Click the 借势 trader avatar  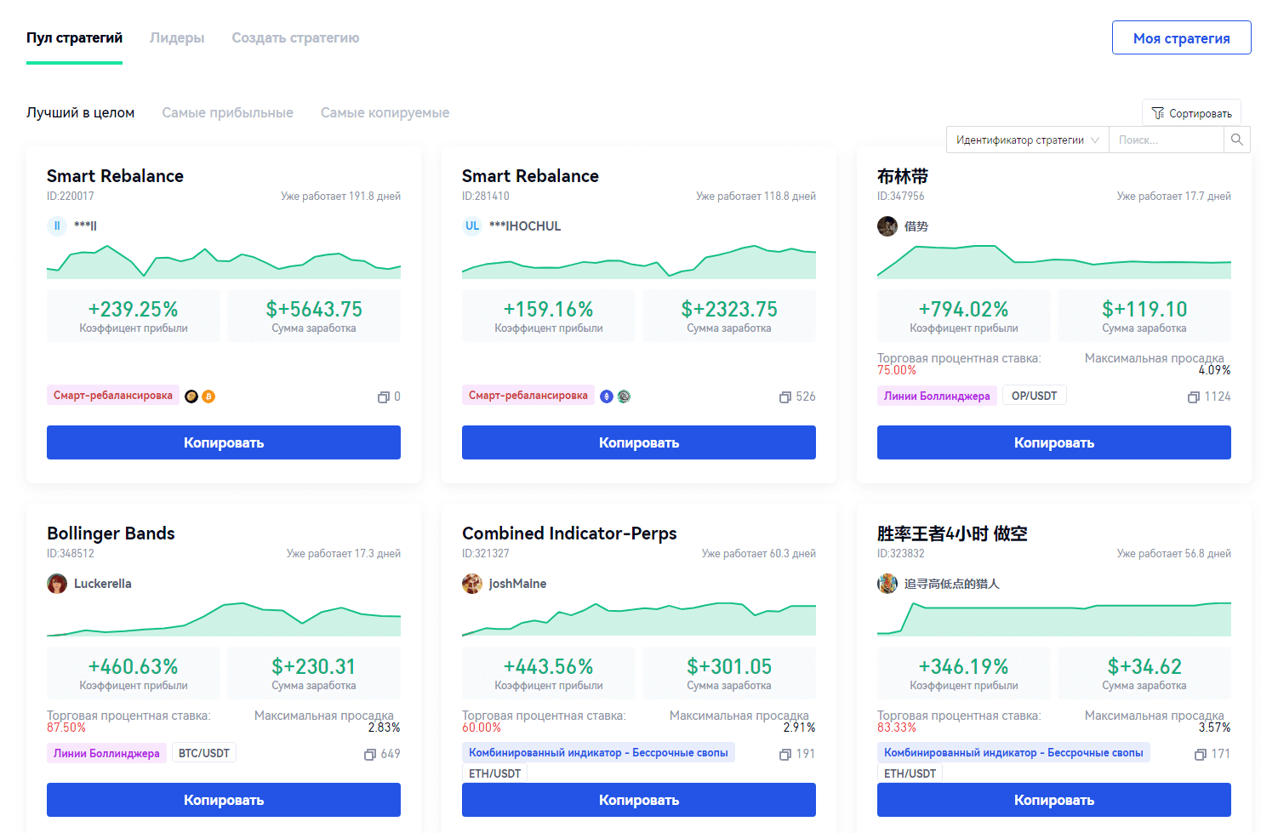[887, 226]
